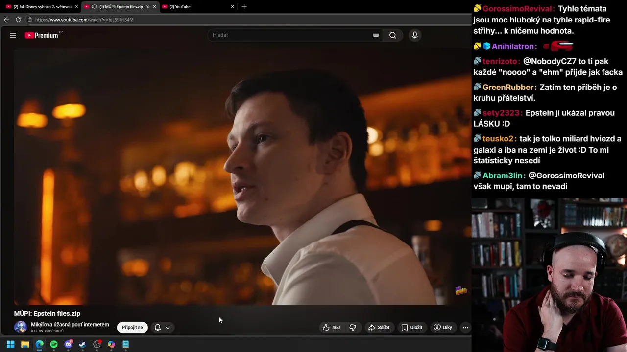This screenshot has width=627, height=352.
Task: Click chat username sety2323
Action: tap(501, 113)
